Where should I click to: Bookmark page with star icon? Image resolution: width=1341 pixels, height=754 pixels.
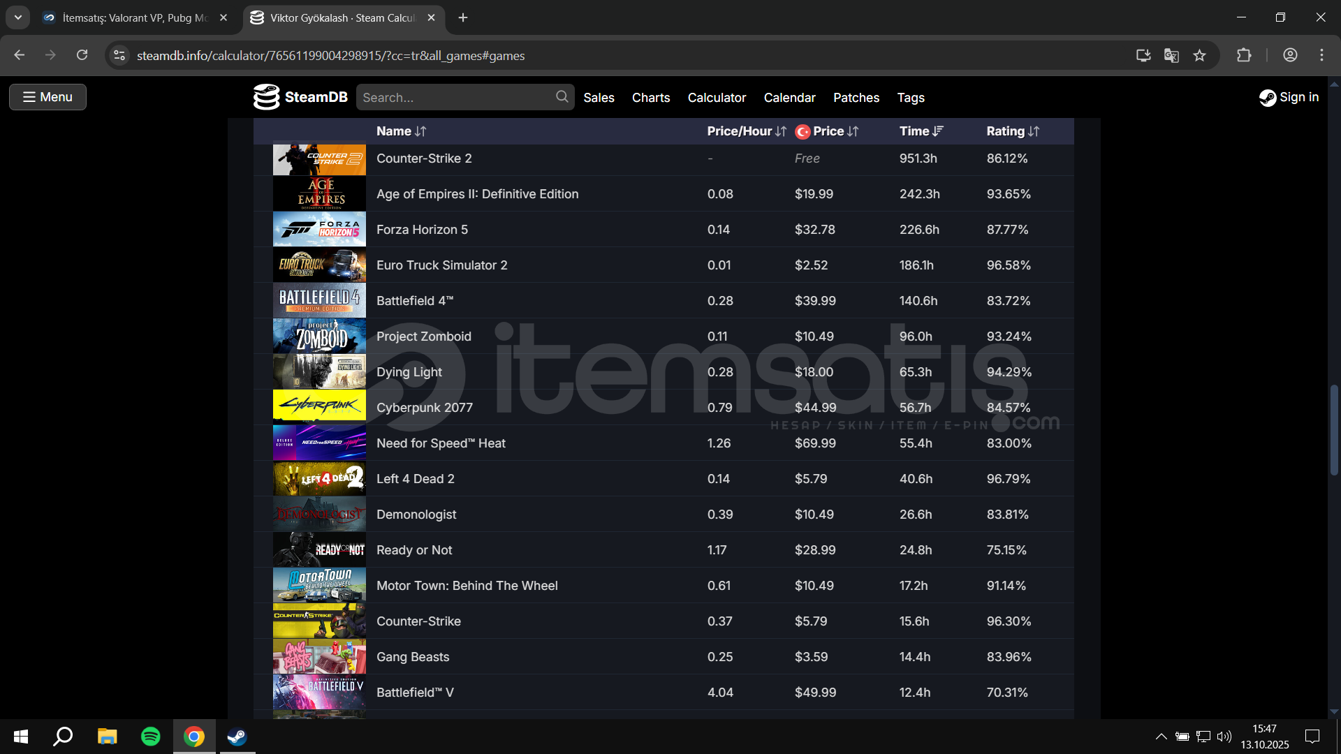(x=1199, y=55)
